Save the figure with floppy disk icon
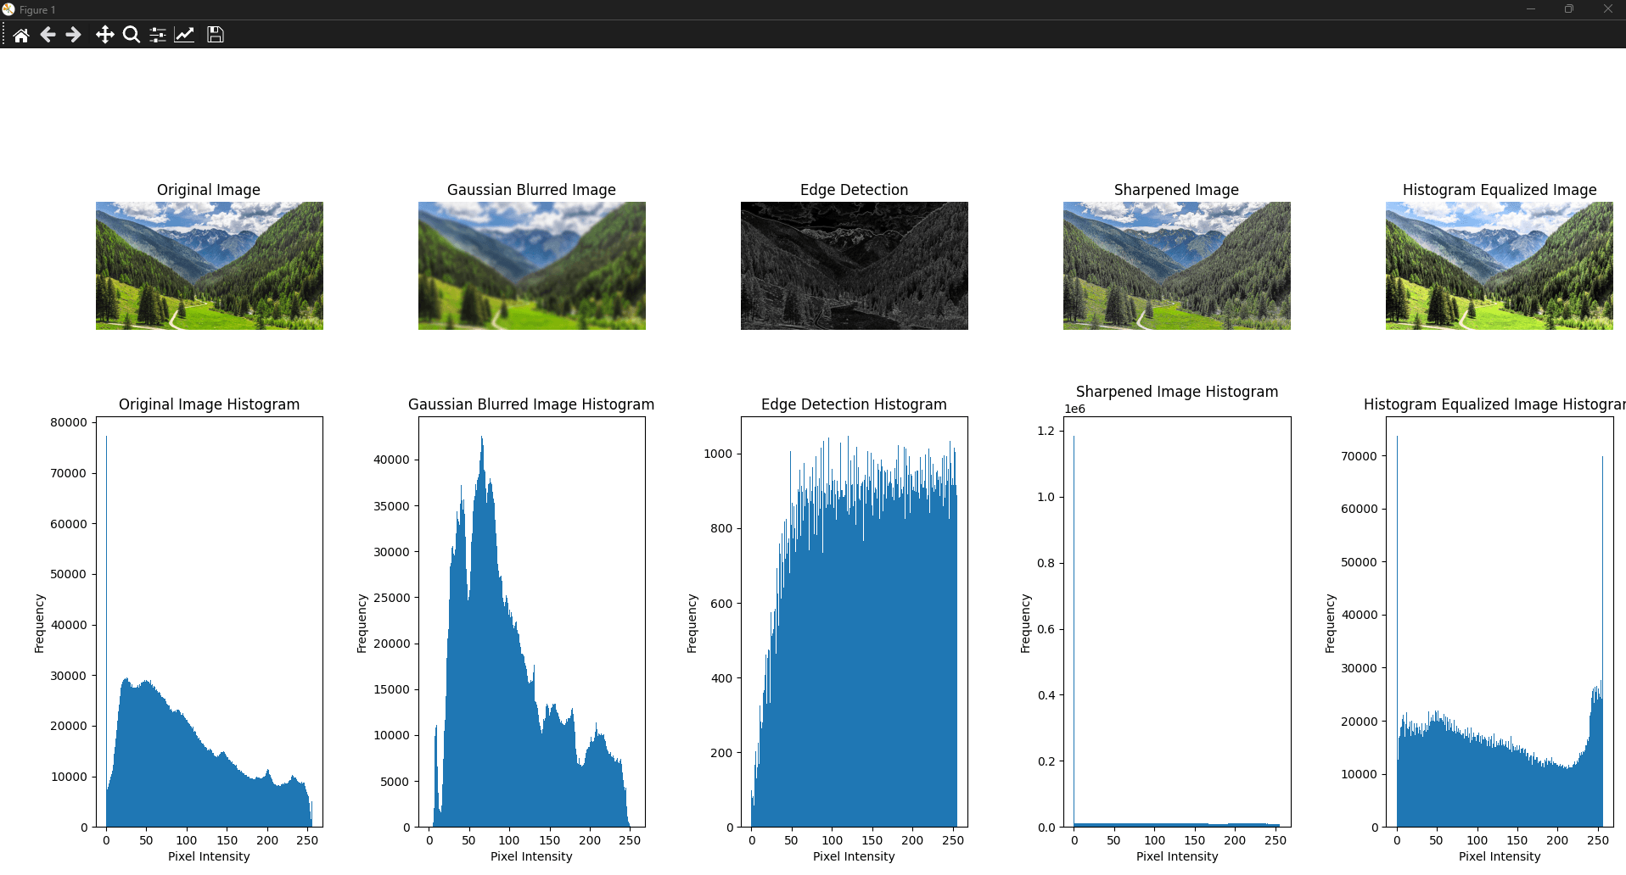Screen dimensions: 1626x875 pyautogui.click(x=216, y=35)
